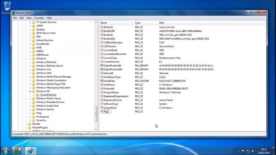This screenshot has height=155, width=276.
Task: Click the volume speaker tray icon
Action: 253,151
